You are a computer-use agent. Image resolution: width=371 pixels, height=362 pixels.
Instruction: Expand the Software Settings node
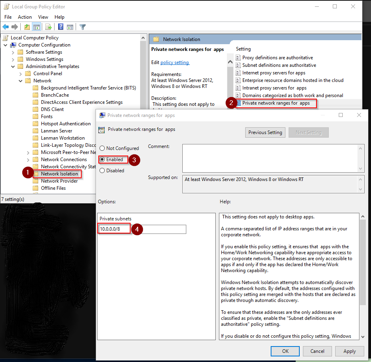tap(13, 52)
